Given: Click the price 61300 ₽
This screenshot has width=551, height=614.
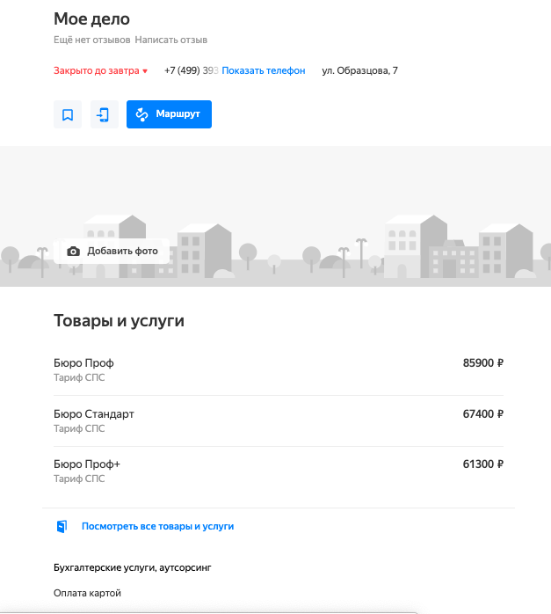Looking at the screenshot, I should [x=483, y=464].
